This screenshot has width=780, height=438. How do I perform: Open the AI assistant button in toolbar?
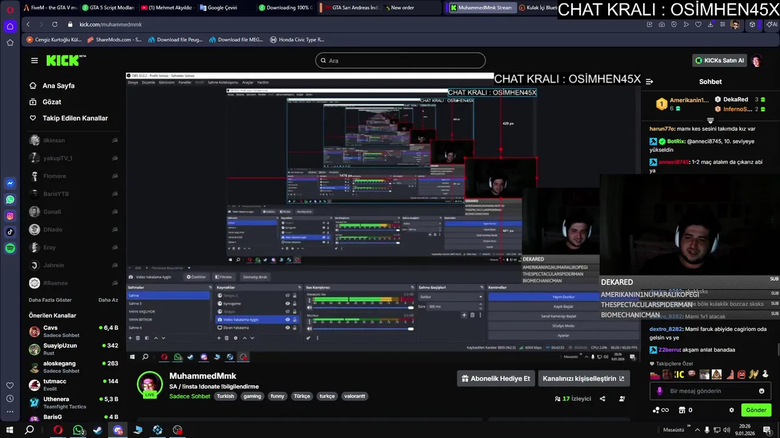point(772,24)
